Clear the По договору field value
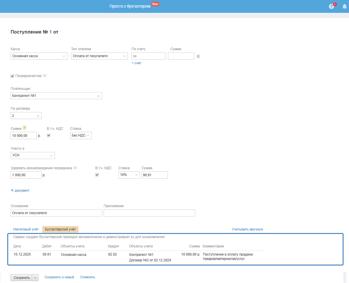Viewport: 349px width, 283px height. pos(38,116)
